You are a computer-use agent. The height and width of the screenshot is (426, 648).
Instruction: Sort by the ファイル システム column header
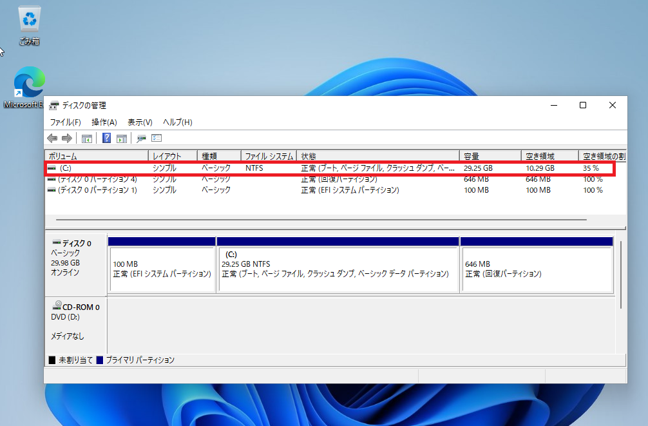coord(269,156)
